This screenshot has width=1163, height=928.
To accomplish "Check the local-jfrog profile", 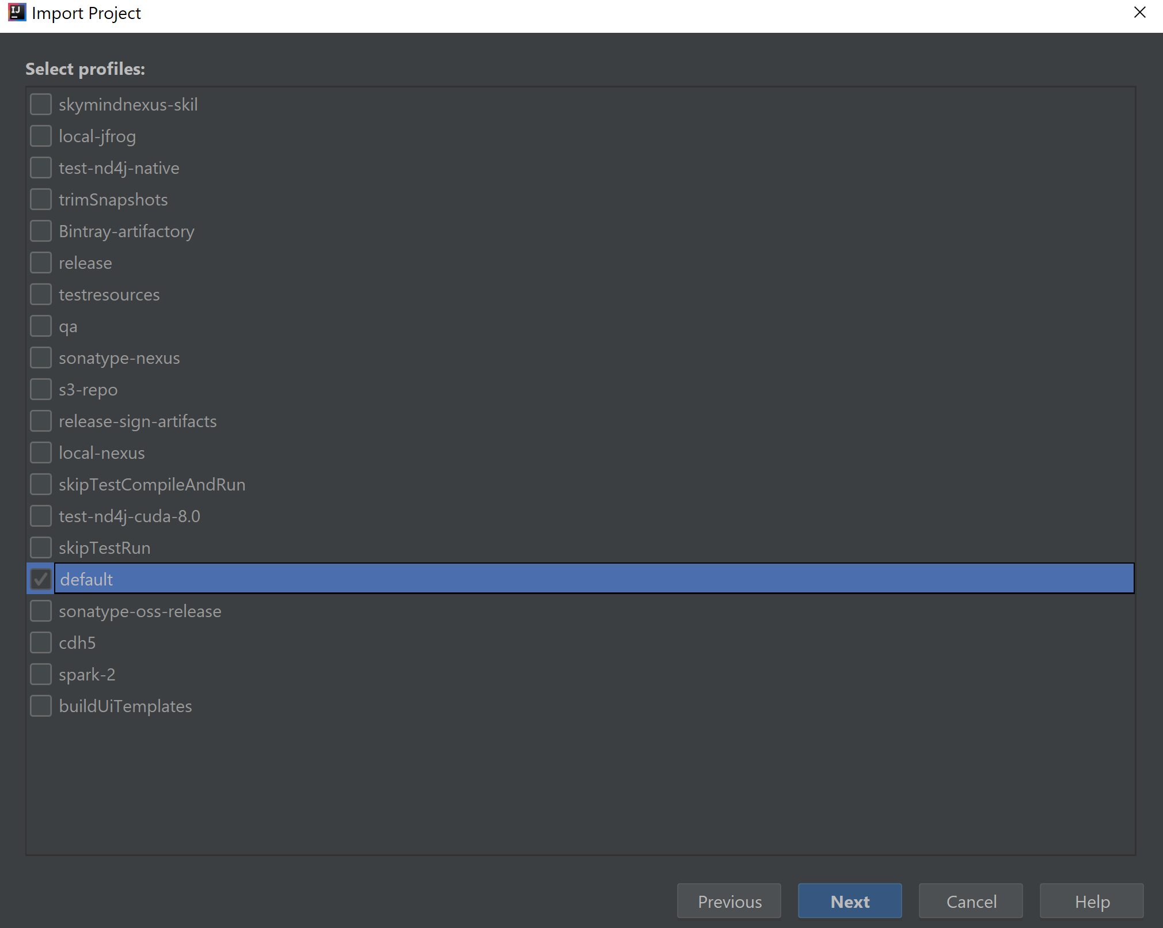I will [x=41, y=136].
